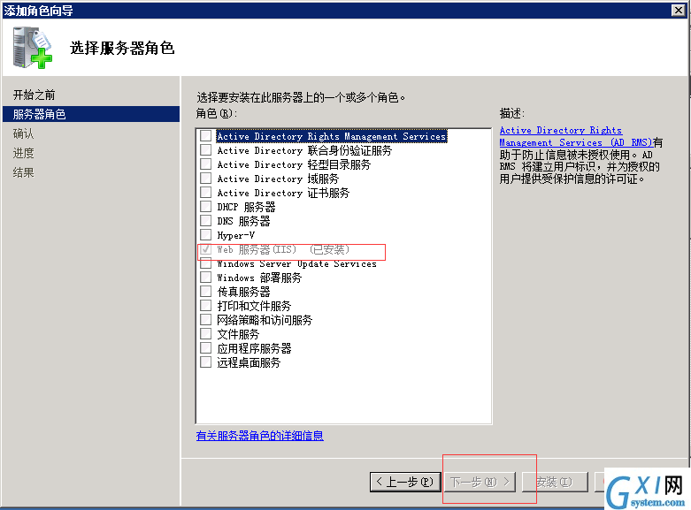Check Active Directory 轻型目录服务 role
This screenshot has width=691, height=510.
206,164
